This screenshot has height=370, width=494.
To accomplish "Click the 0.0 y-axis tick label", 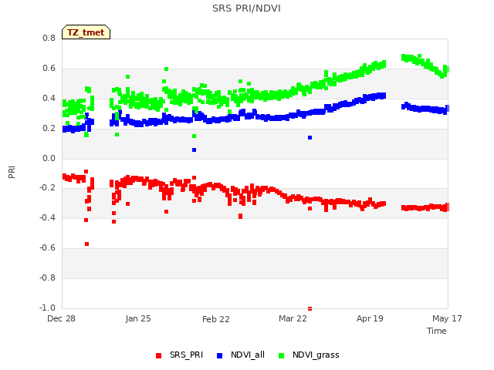I will [49, 158].
